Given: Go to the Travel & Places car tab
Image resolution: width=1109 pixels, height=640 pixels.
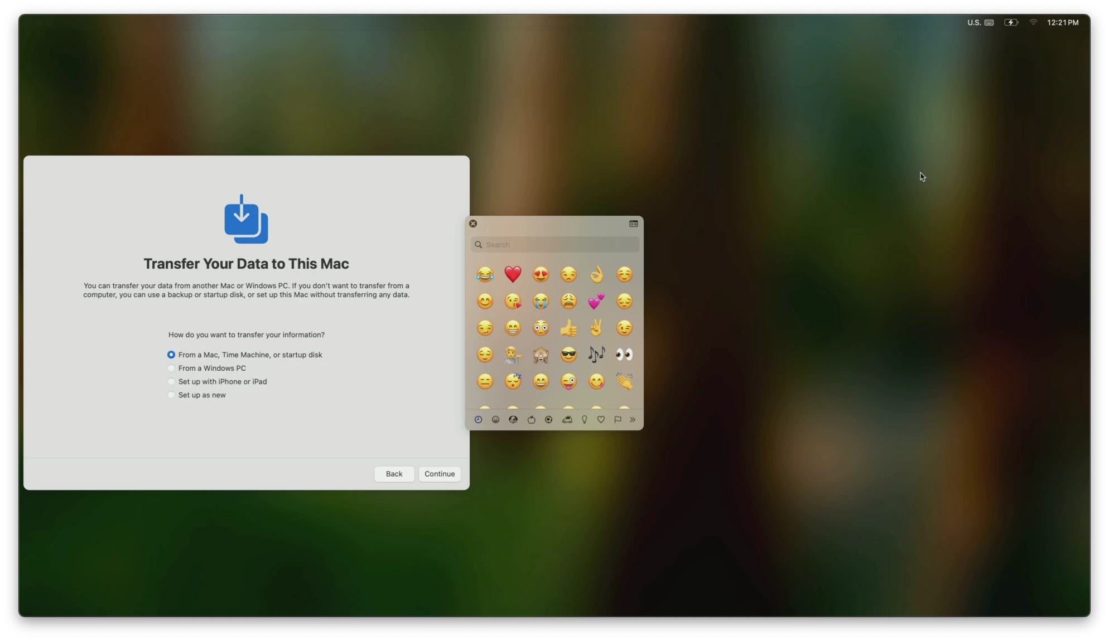Looking at the screenshot, I should point(567,420).
